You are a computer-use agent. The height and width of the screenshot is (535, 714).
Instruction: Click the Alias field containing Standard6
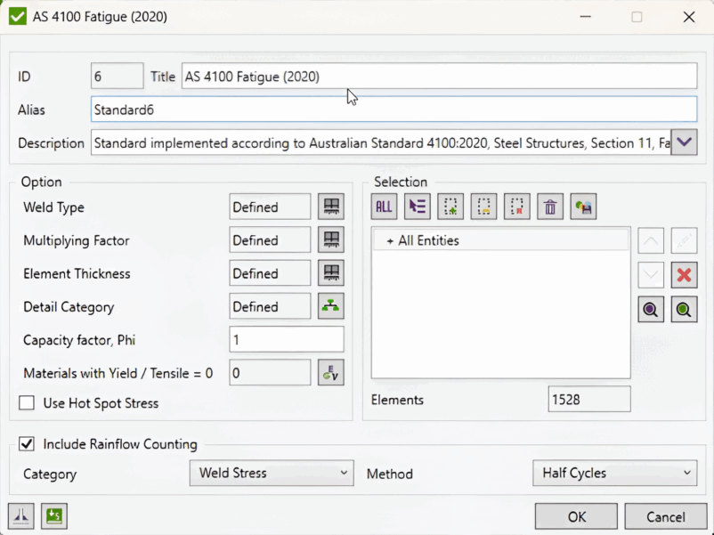[394, 109]
